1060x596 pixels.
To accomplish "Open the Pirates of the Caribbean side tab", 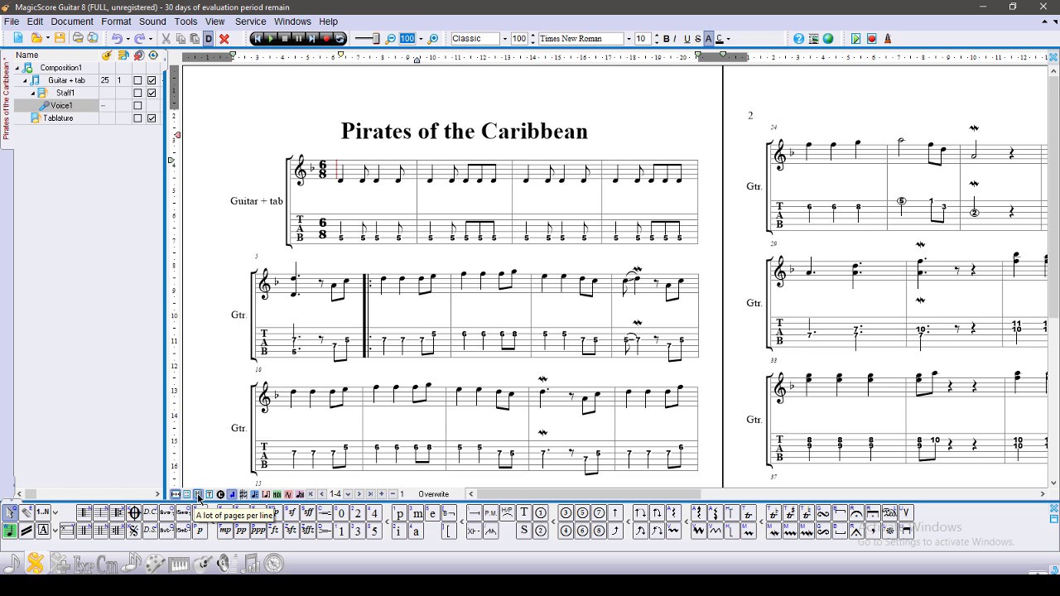I will pyautogui.click(x=6, y=100).
